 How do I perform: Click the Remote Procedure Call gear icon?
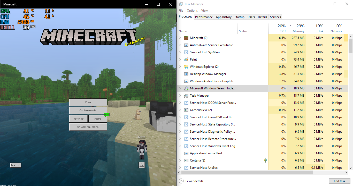(186, 139)
